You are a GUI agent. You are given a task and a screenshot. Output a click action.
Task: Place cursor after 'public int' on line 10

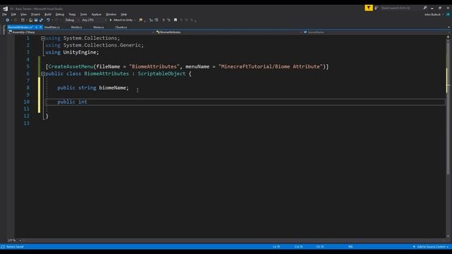tap(88, 102)
